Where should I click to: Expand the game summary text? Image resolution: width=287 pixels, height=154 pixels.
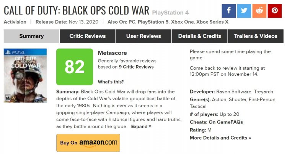[141, 127]
